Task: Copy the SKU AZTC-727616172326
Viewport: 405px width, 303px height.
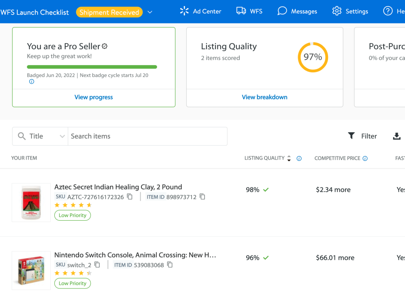Action: point(130,197)
